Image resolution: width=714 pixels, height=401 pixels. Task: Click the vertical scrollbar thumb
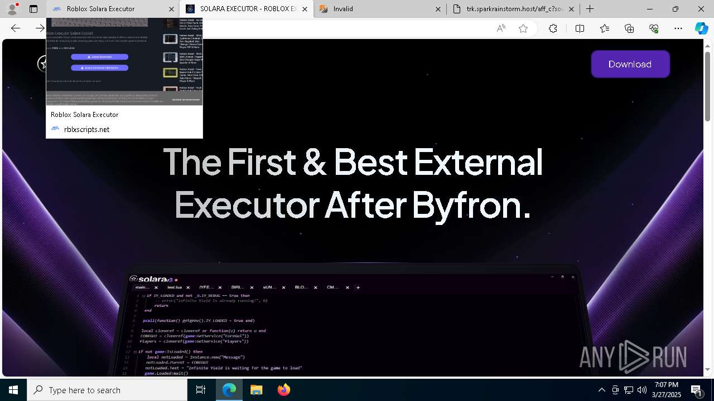coord(708,86)
